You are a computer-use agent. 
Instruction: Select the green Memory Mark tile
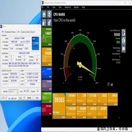(47, 97)
